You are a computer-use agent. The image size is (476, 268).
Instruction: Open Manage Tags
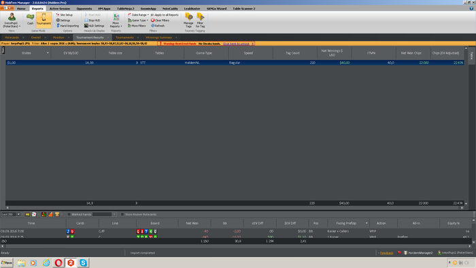[x=188, y=20]
